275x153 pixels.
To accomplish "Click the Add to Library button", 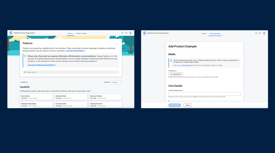I will pyautogui.click(x=175, y=105).
